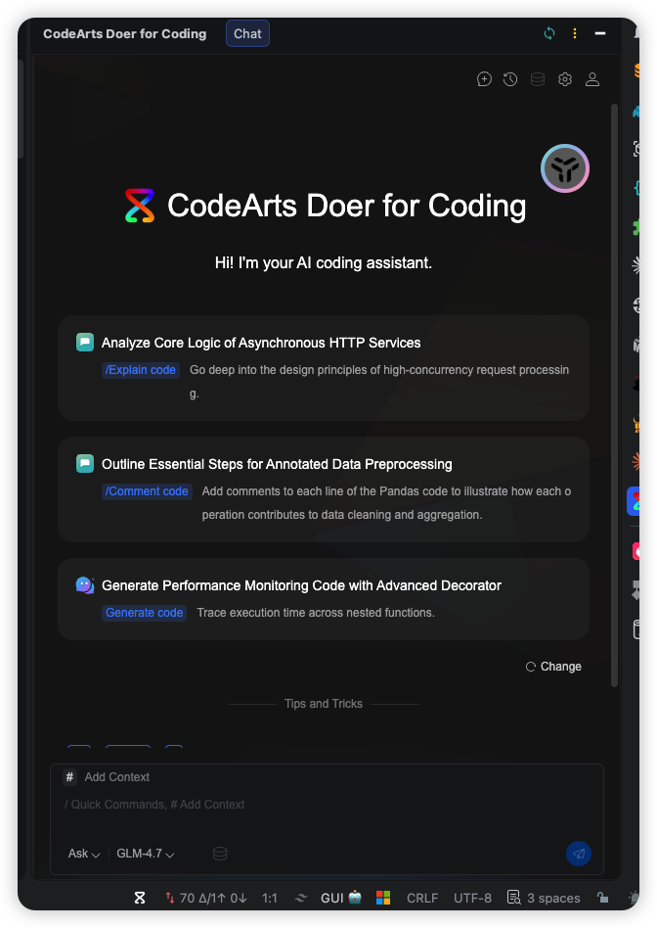
Task: Open the GLM-4.7 model selector dropdown
Action: (146, 854)
